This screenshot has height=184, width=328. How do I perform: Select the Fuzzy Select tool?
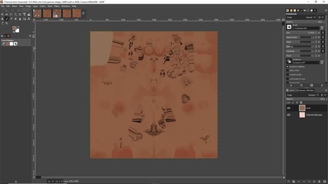[x=15, y=14]
